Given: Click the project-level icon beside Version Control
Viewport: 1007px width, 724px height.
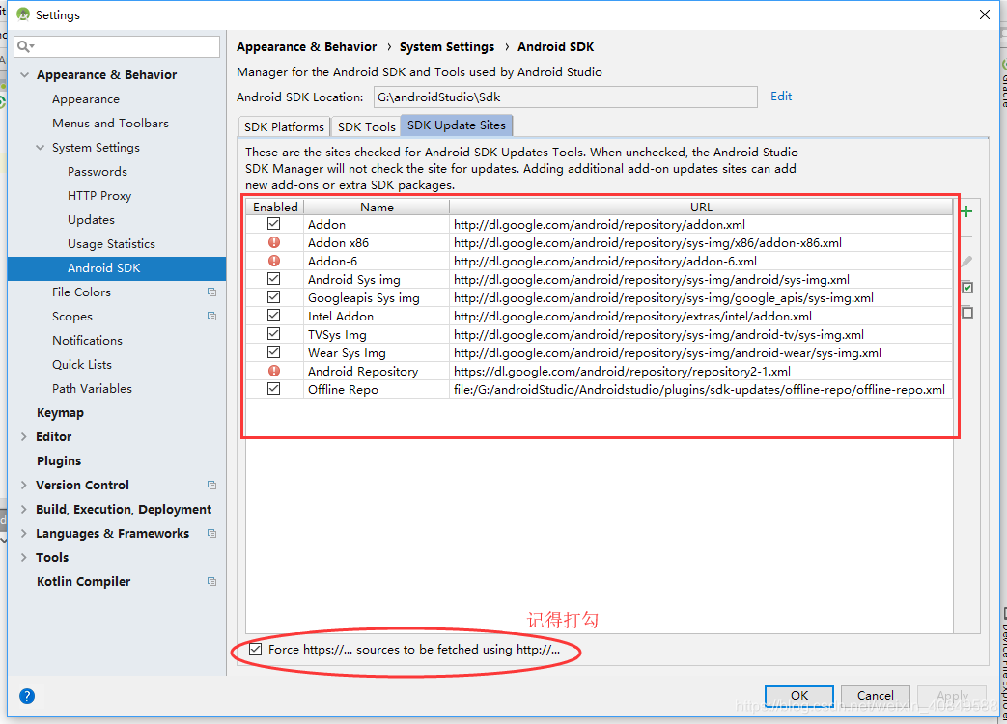Looking at the screenshot, I should (x=212, y=486).
